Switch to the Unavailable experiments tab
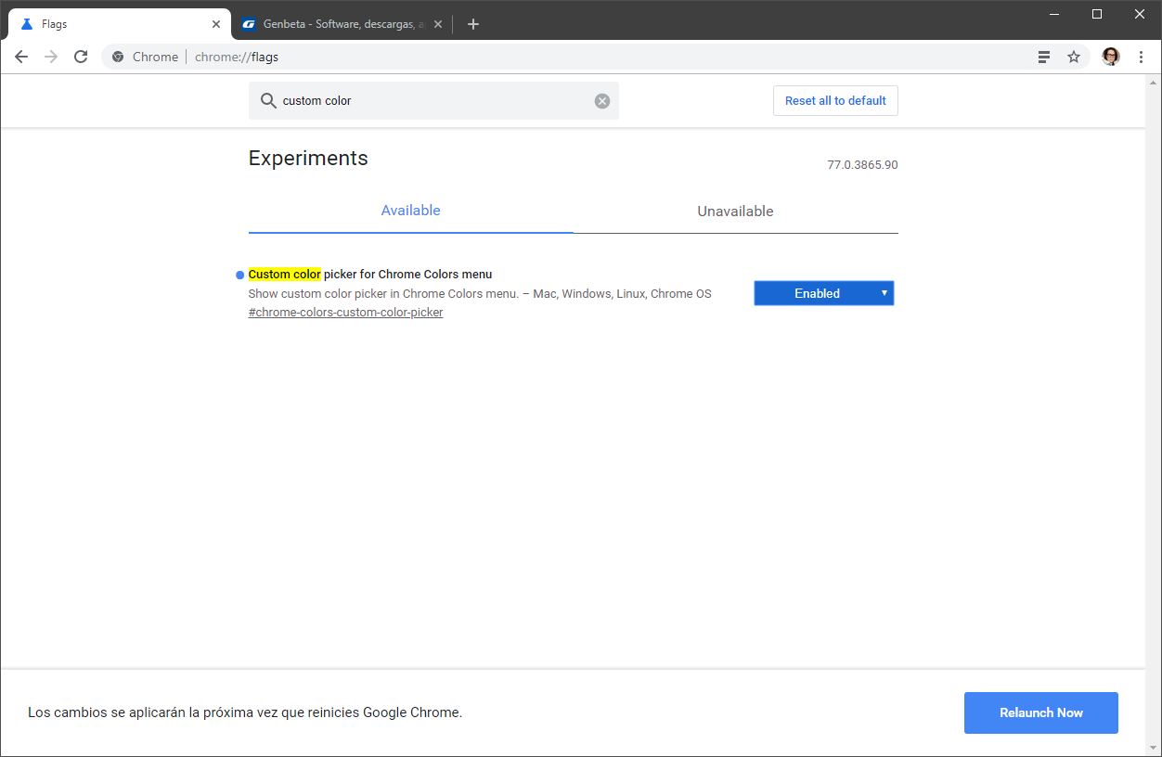Screen dimensions: 1162x757 pyautogui.click(x=735, y=211)
